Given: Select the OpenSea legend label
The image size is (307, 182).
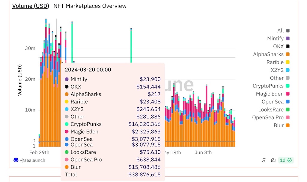Looking at the screenshot, I should click(273, 102).
